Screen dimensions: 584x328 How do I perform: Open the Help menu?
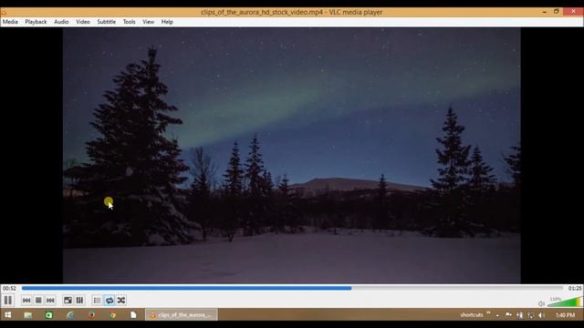click(x=167, y=22)
